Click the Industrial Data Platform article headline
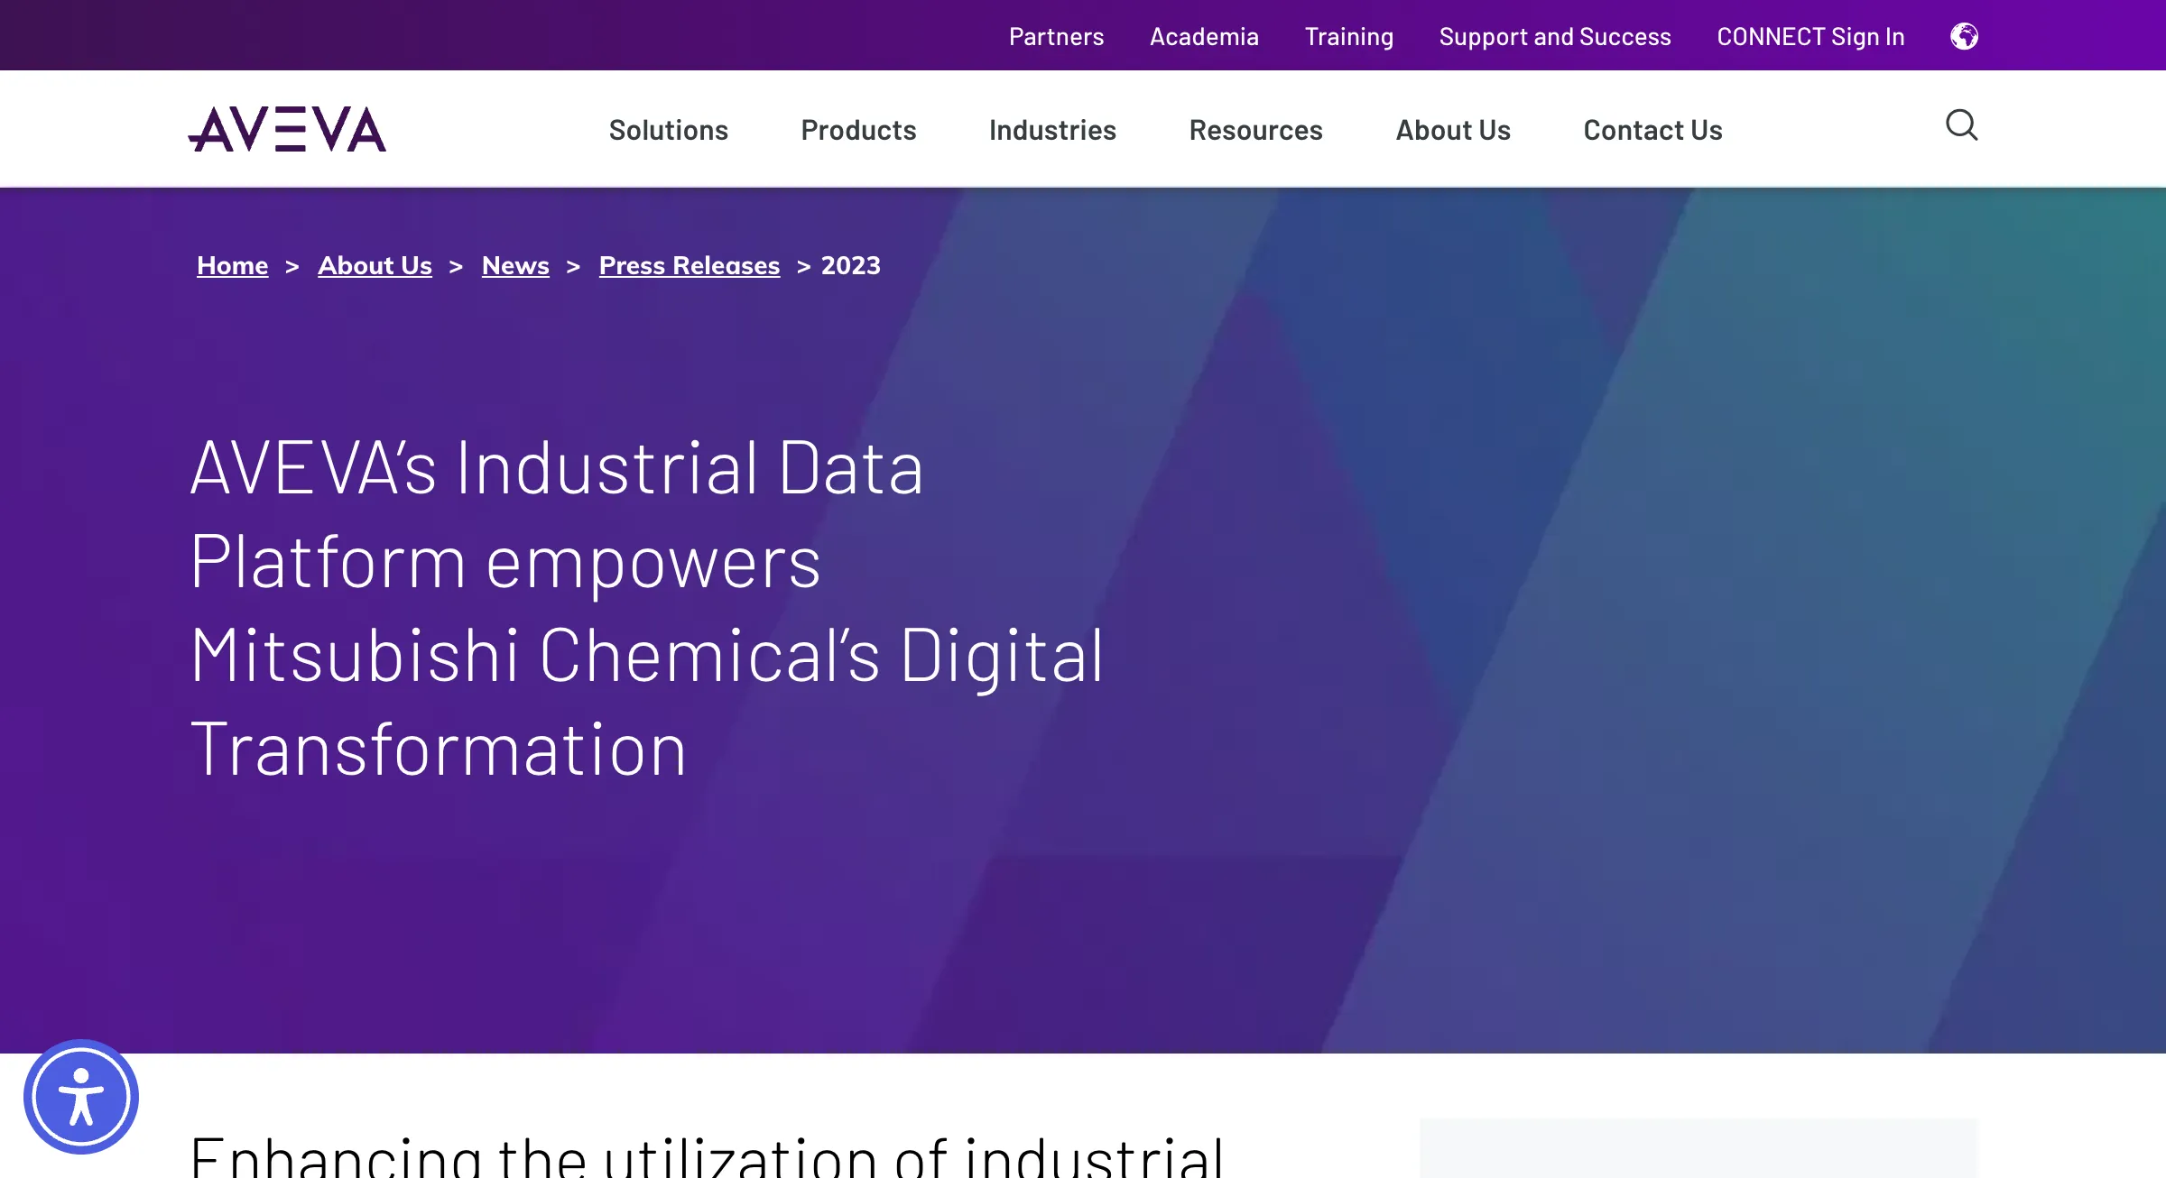The image size is (2166, 1178). pos(646,607)
